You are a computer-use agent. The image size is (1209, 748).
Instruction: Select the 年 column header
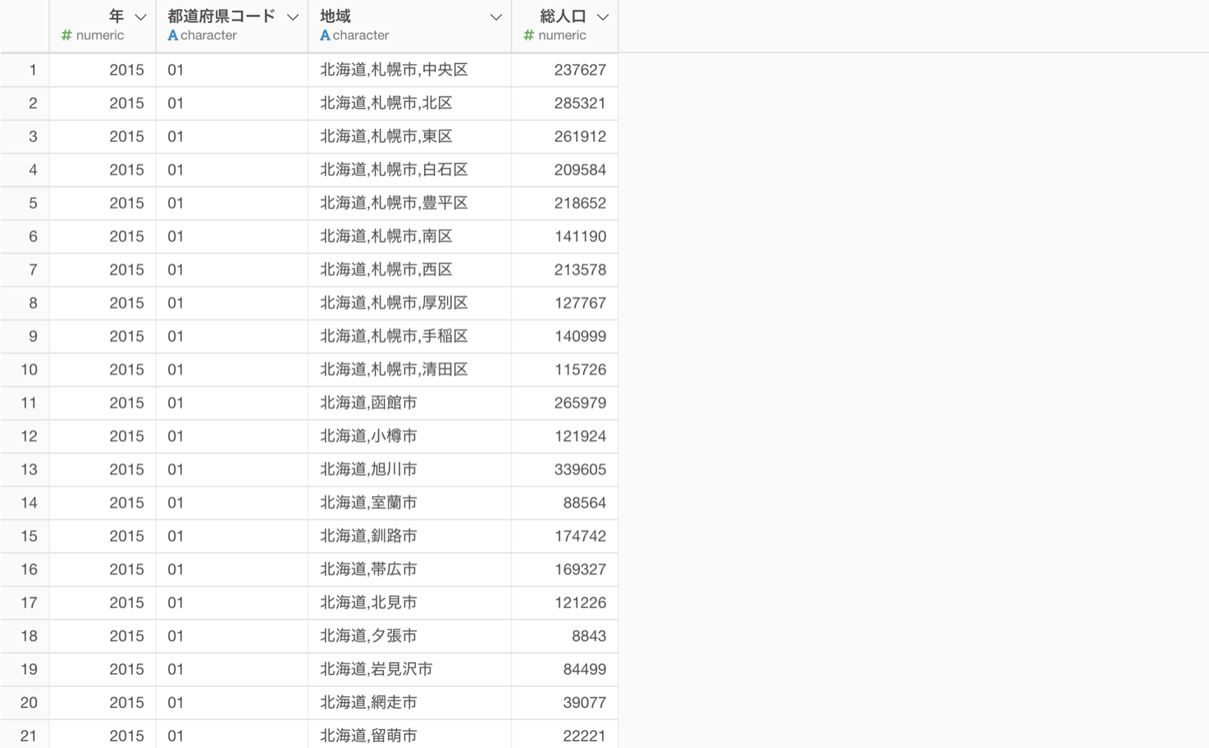pyautogui.click(x=103, y=26)
